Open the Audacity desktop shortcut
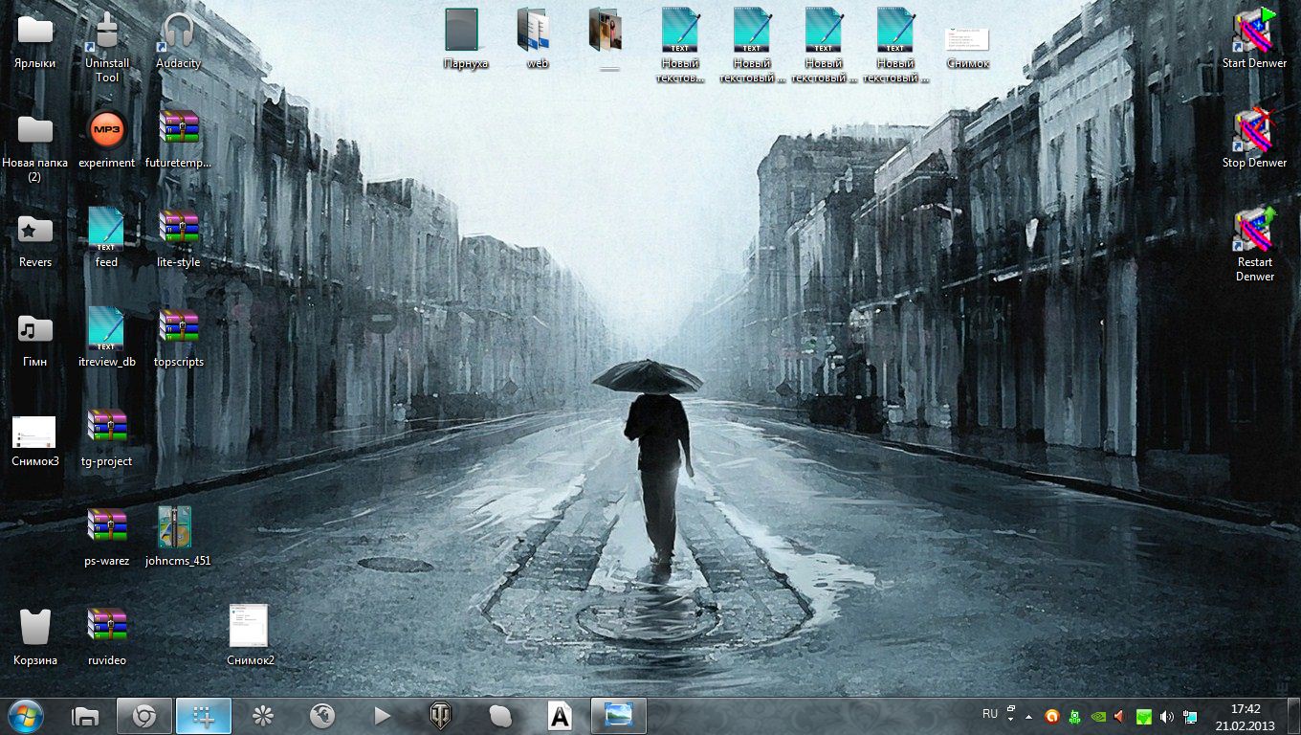Screen dimensions: 1301x735 point(178,38)
